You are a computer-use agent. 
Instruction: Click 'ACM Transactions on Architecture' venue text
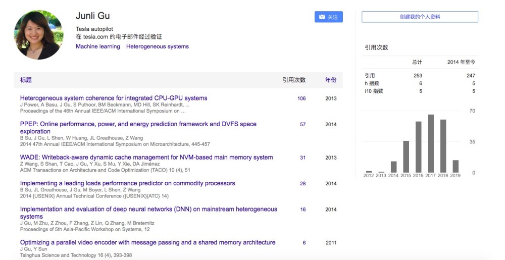(x=105, y=170)
